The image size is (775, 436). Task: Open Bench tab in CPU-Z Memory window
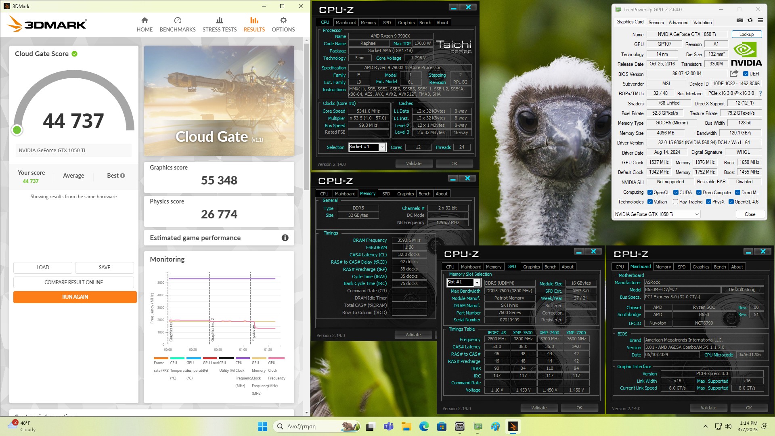pyautogui.click(x=424, y=194)
